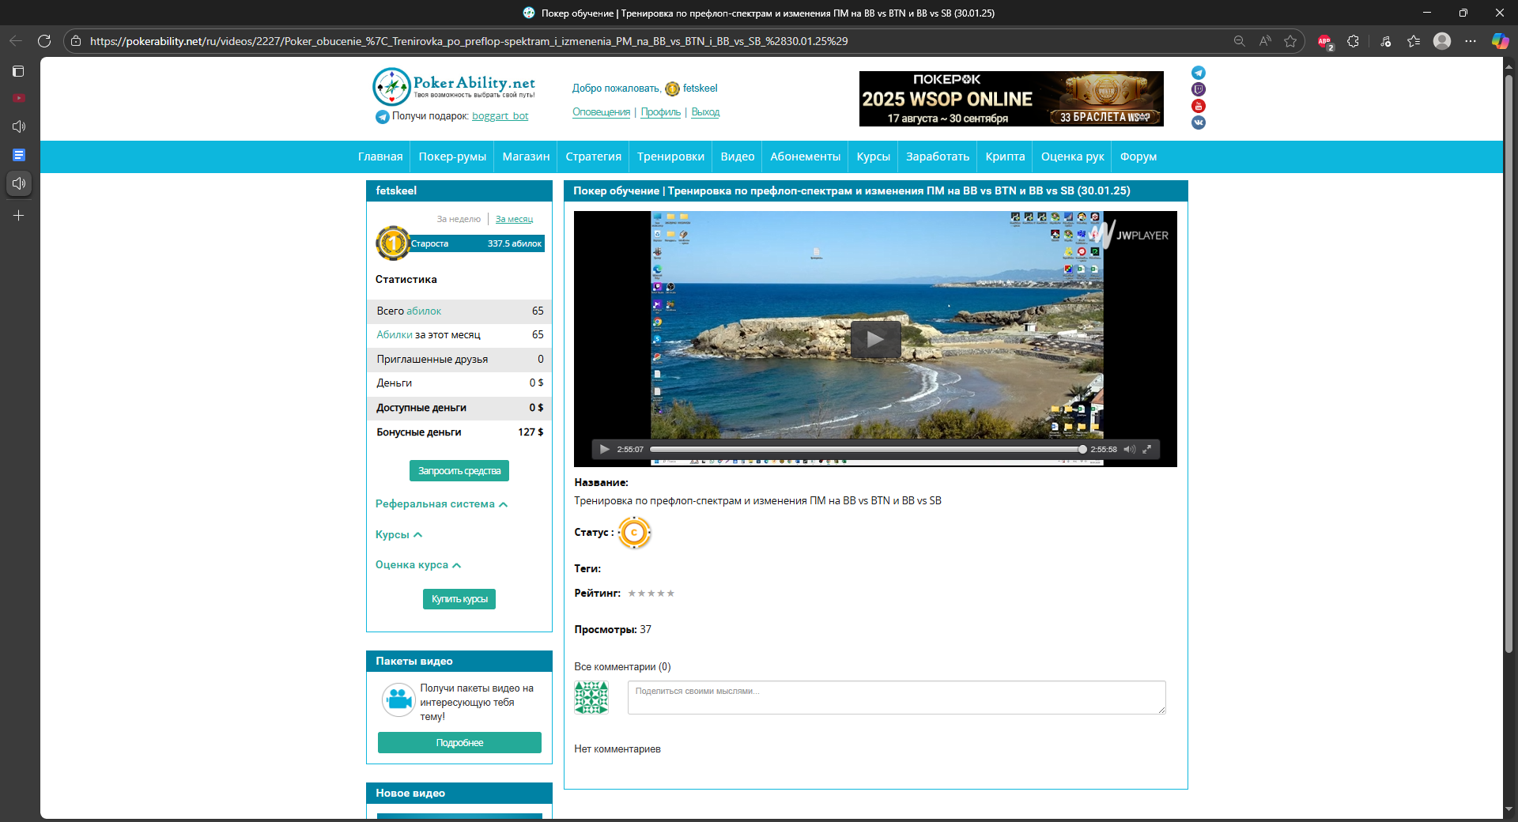
Task: Open Профиль link
Action: coord(661,112)
